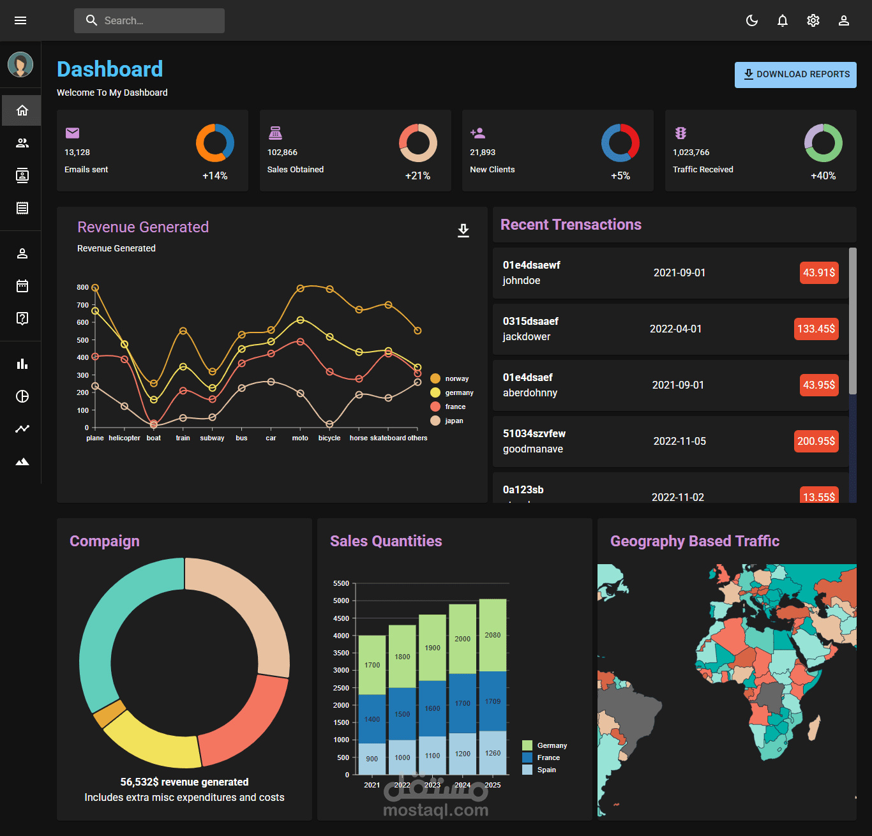872x836 pixels.
Task: Click the Traffic Received +40% progress ring
Action: [x=823, y=142]
